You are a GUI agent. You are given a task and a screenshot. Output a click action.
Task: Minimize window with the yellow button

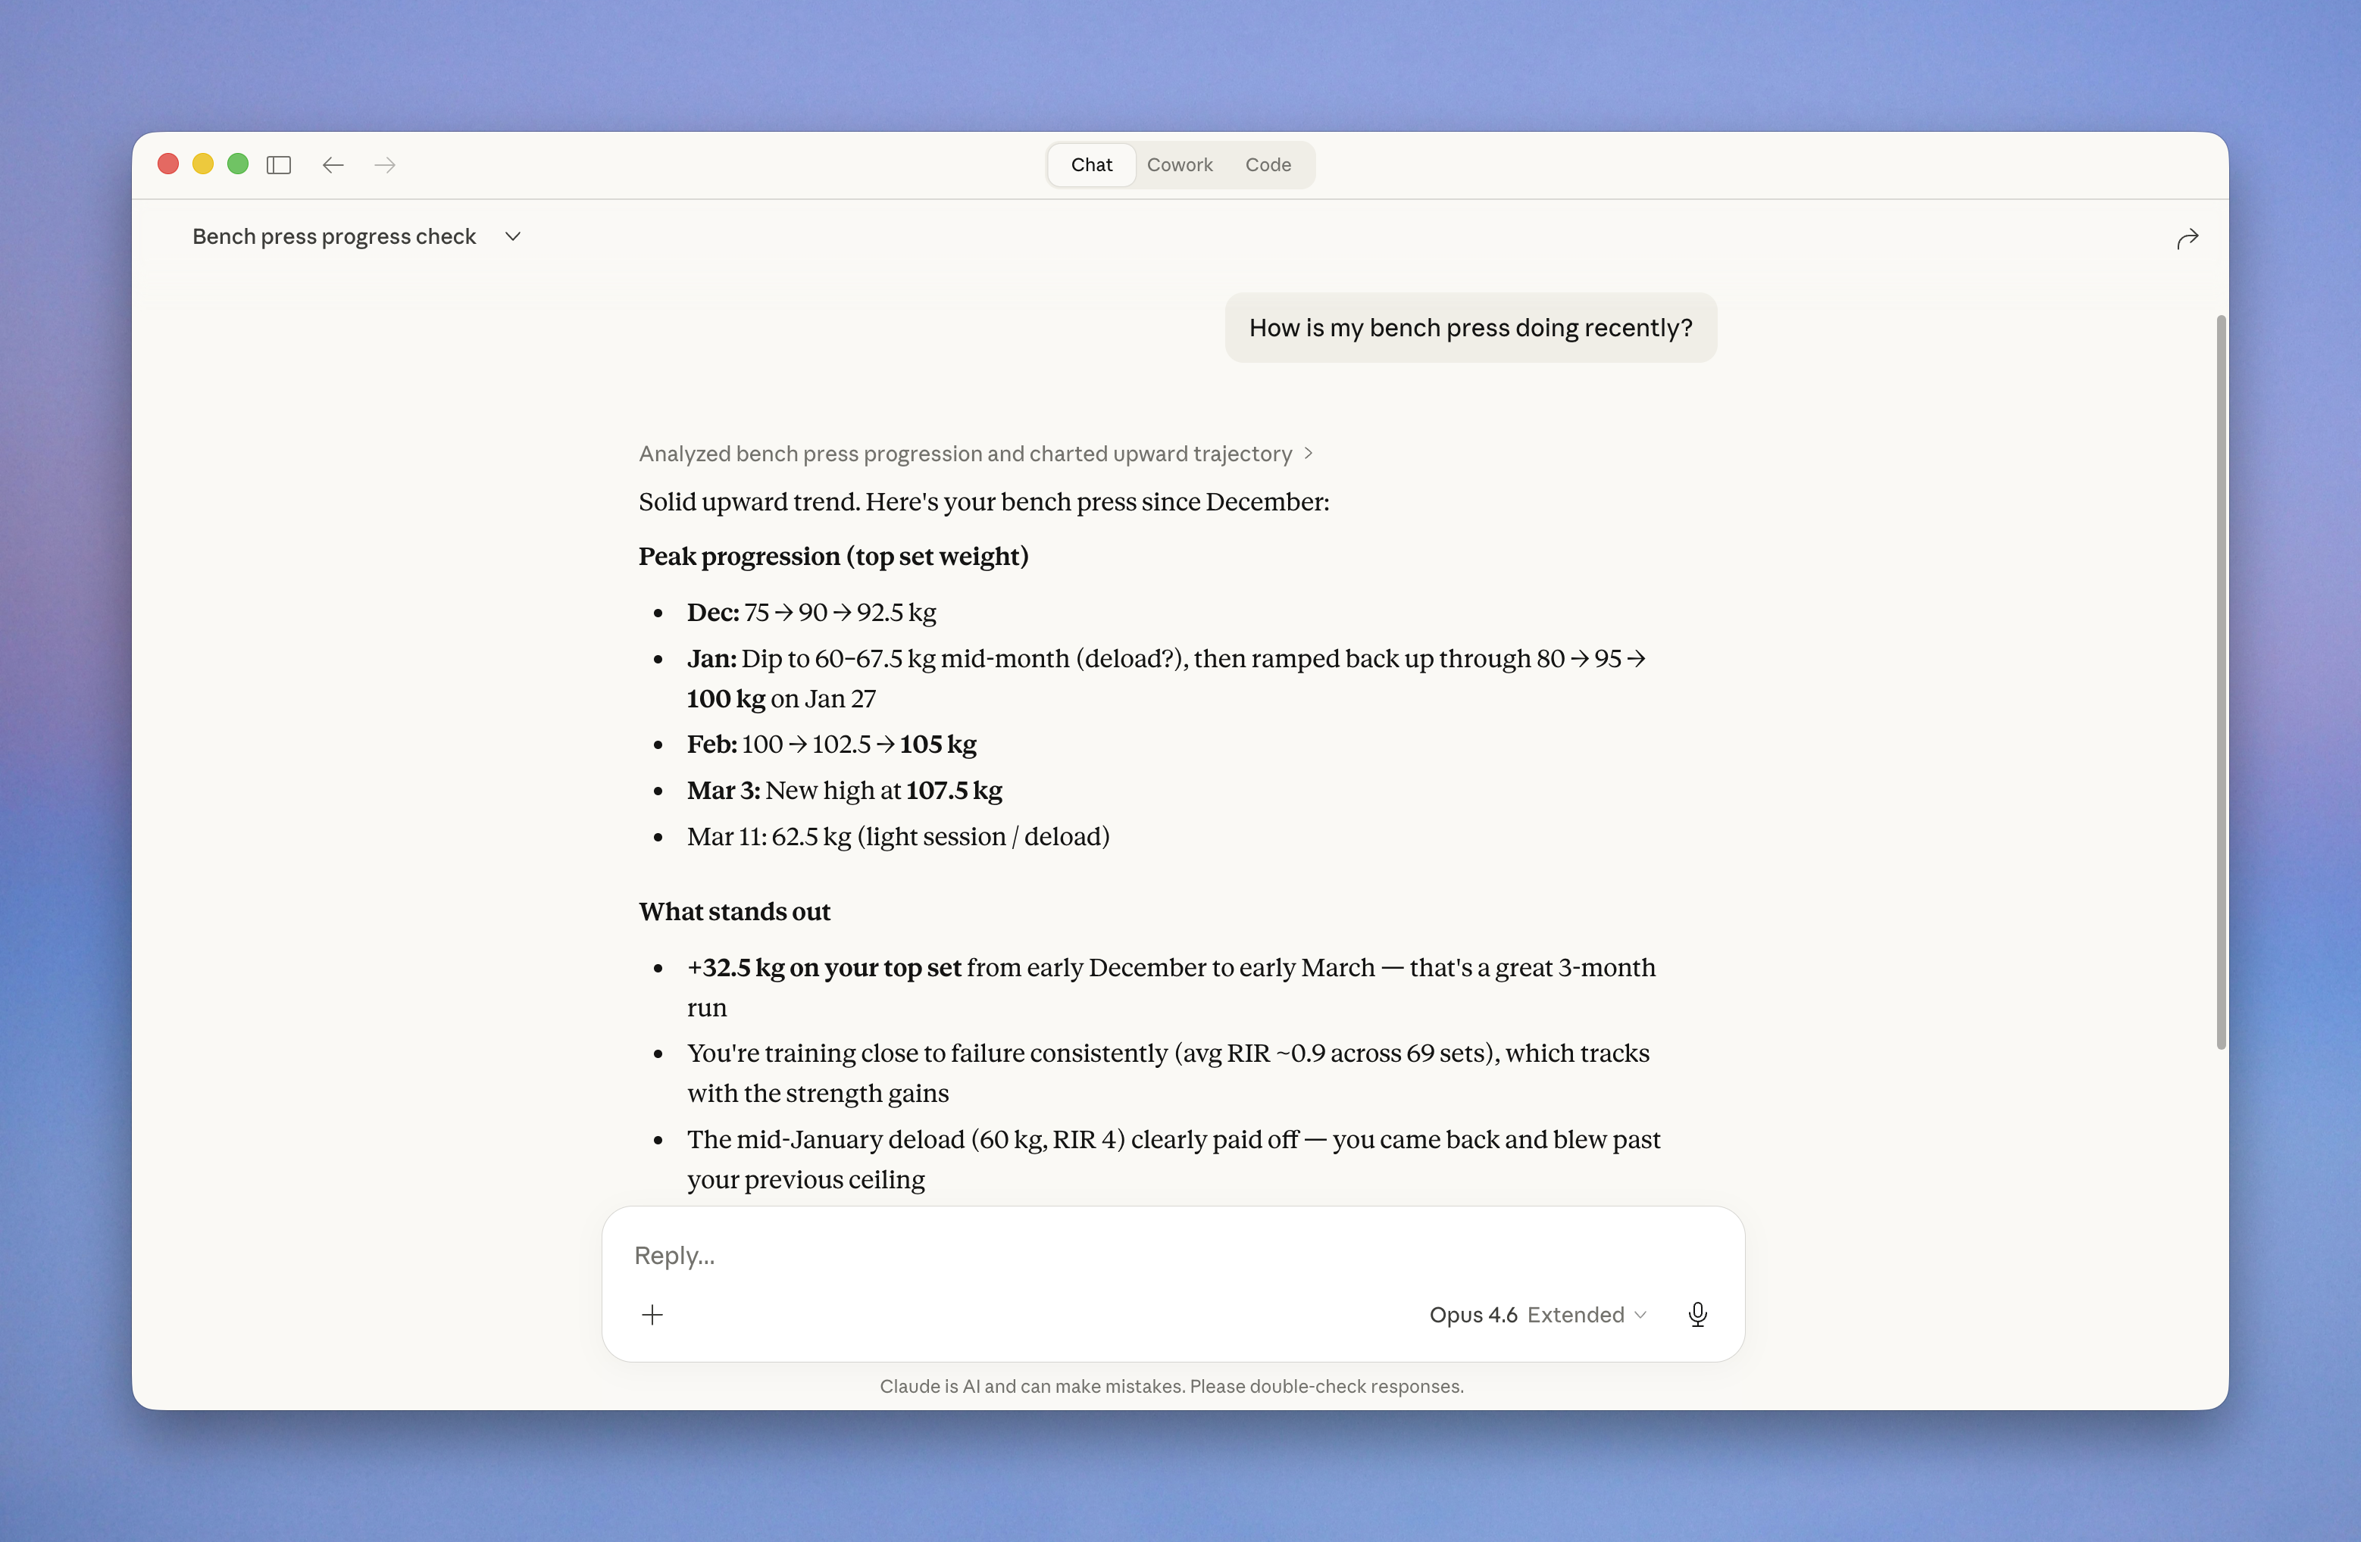(203, 164)
